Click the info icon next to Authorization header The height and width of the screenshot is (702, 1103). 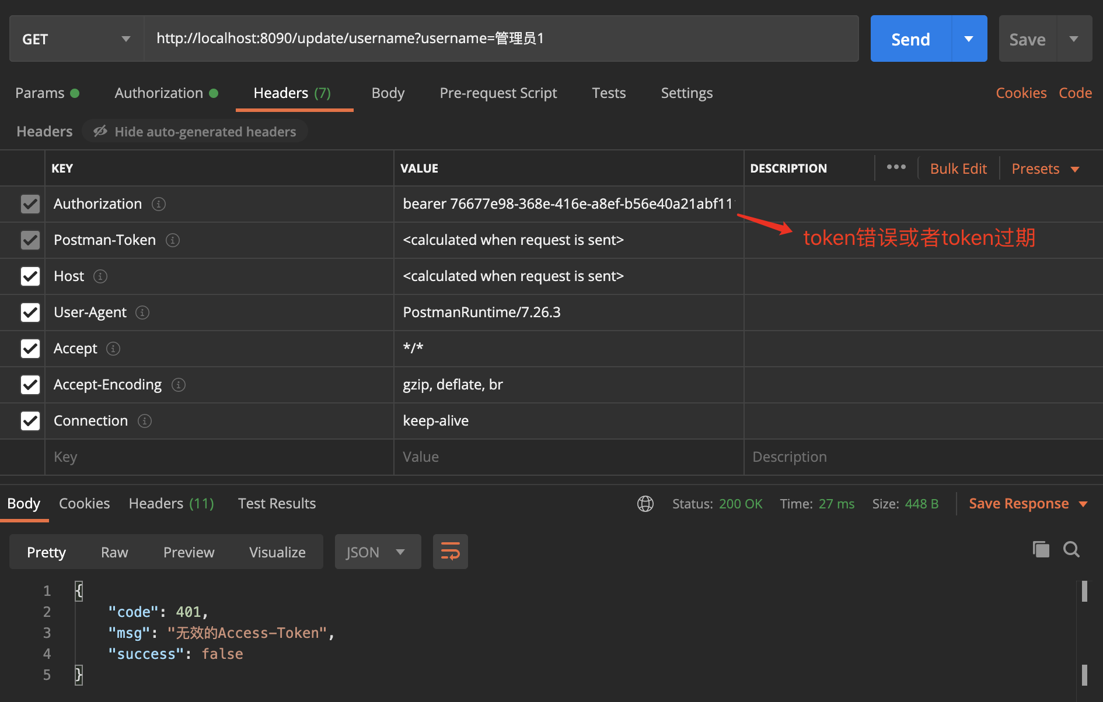[x=158, y=204]
